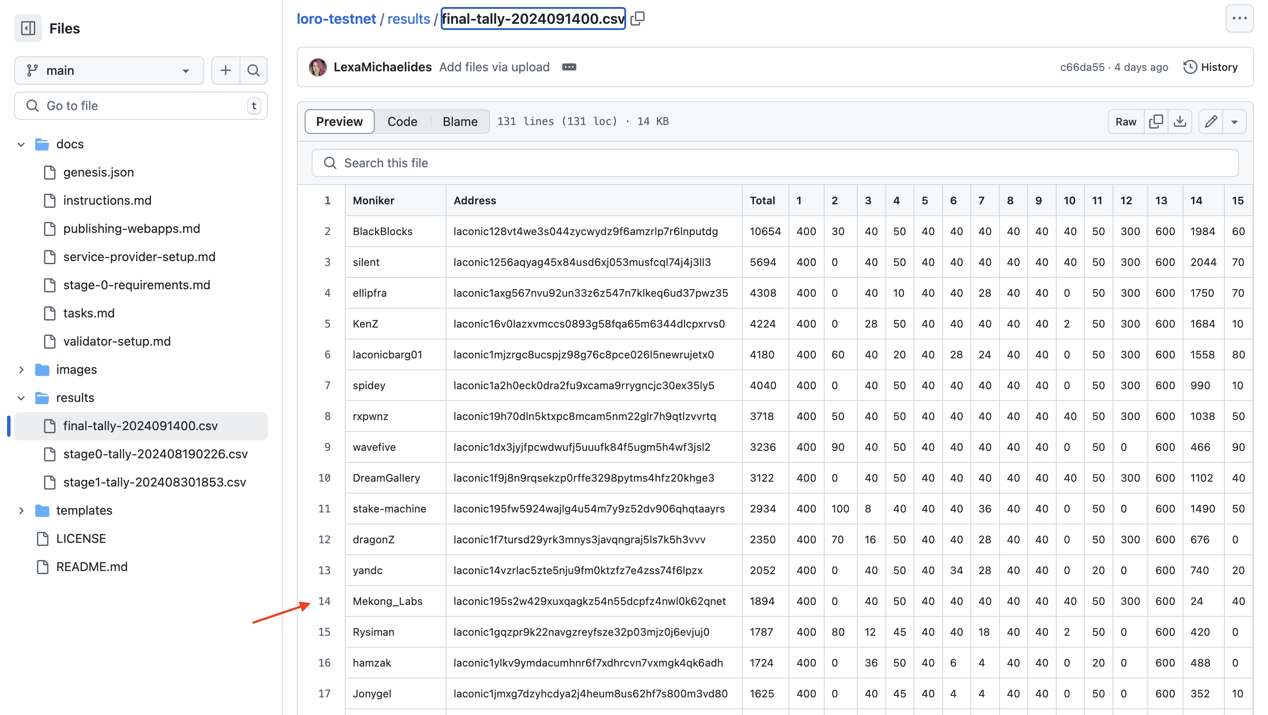Open publishing-webapps.md file
This screenshot has width=1268, height=715.
[x=132, y=229]
